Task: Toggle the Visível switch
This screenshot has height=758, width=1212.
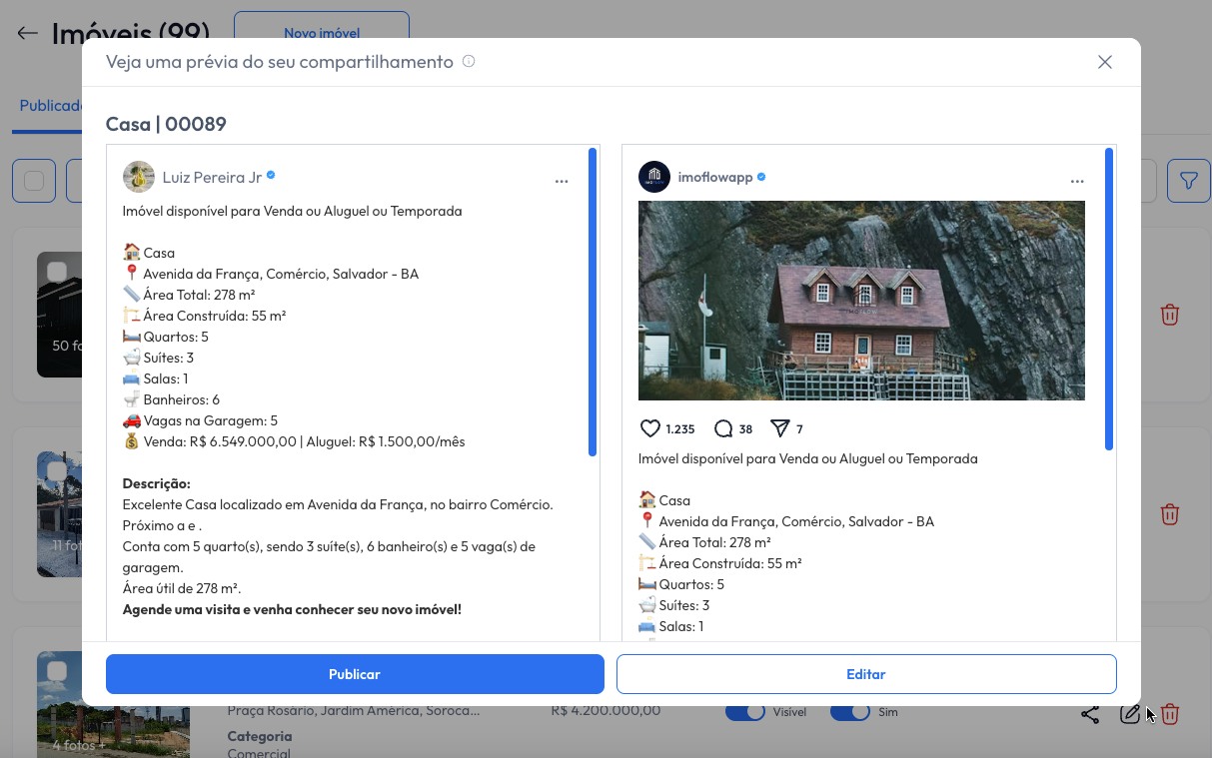Action: (x=744, y=712)
